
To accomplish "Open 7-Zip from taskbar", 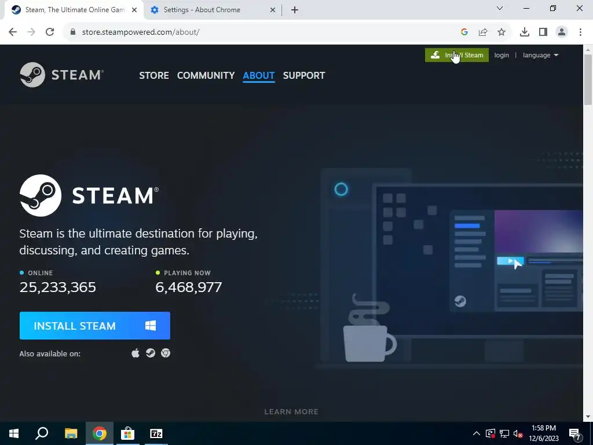I will (156, 433).
